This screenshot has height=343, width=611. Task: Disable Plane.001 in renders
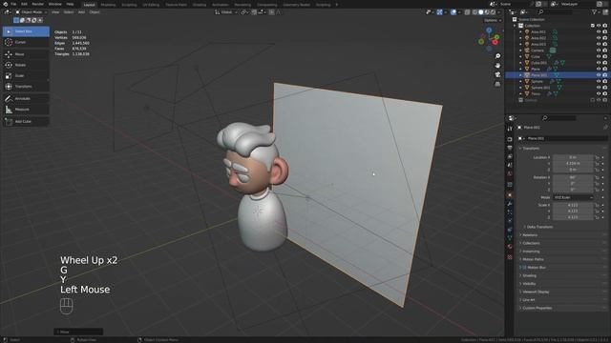pyautogui.click(x=604, y=75)
